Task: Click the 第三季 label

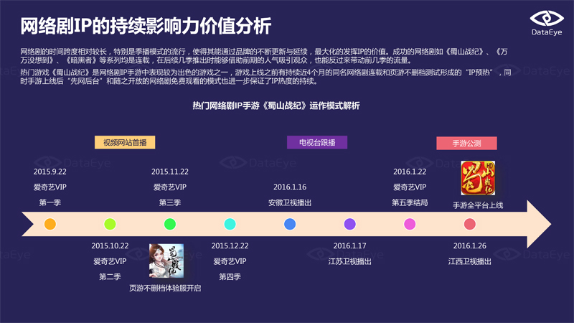Action: (170, 202)
